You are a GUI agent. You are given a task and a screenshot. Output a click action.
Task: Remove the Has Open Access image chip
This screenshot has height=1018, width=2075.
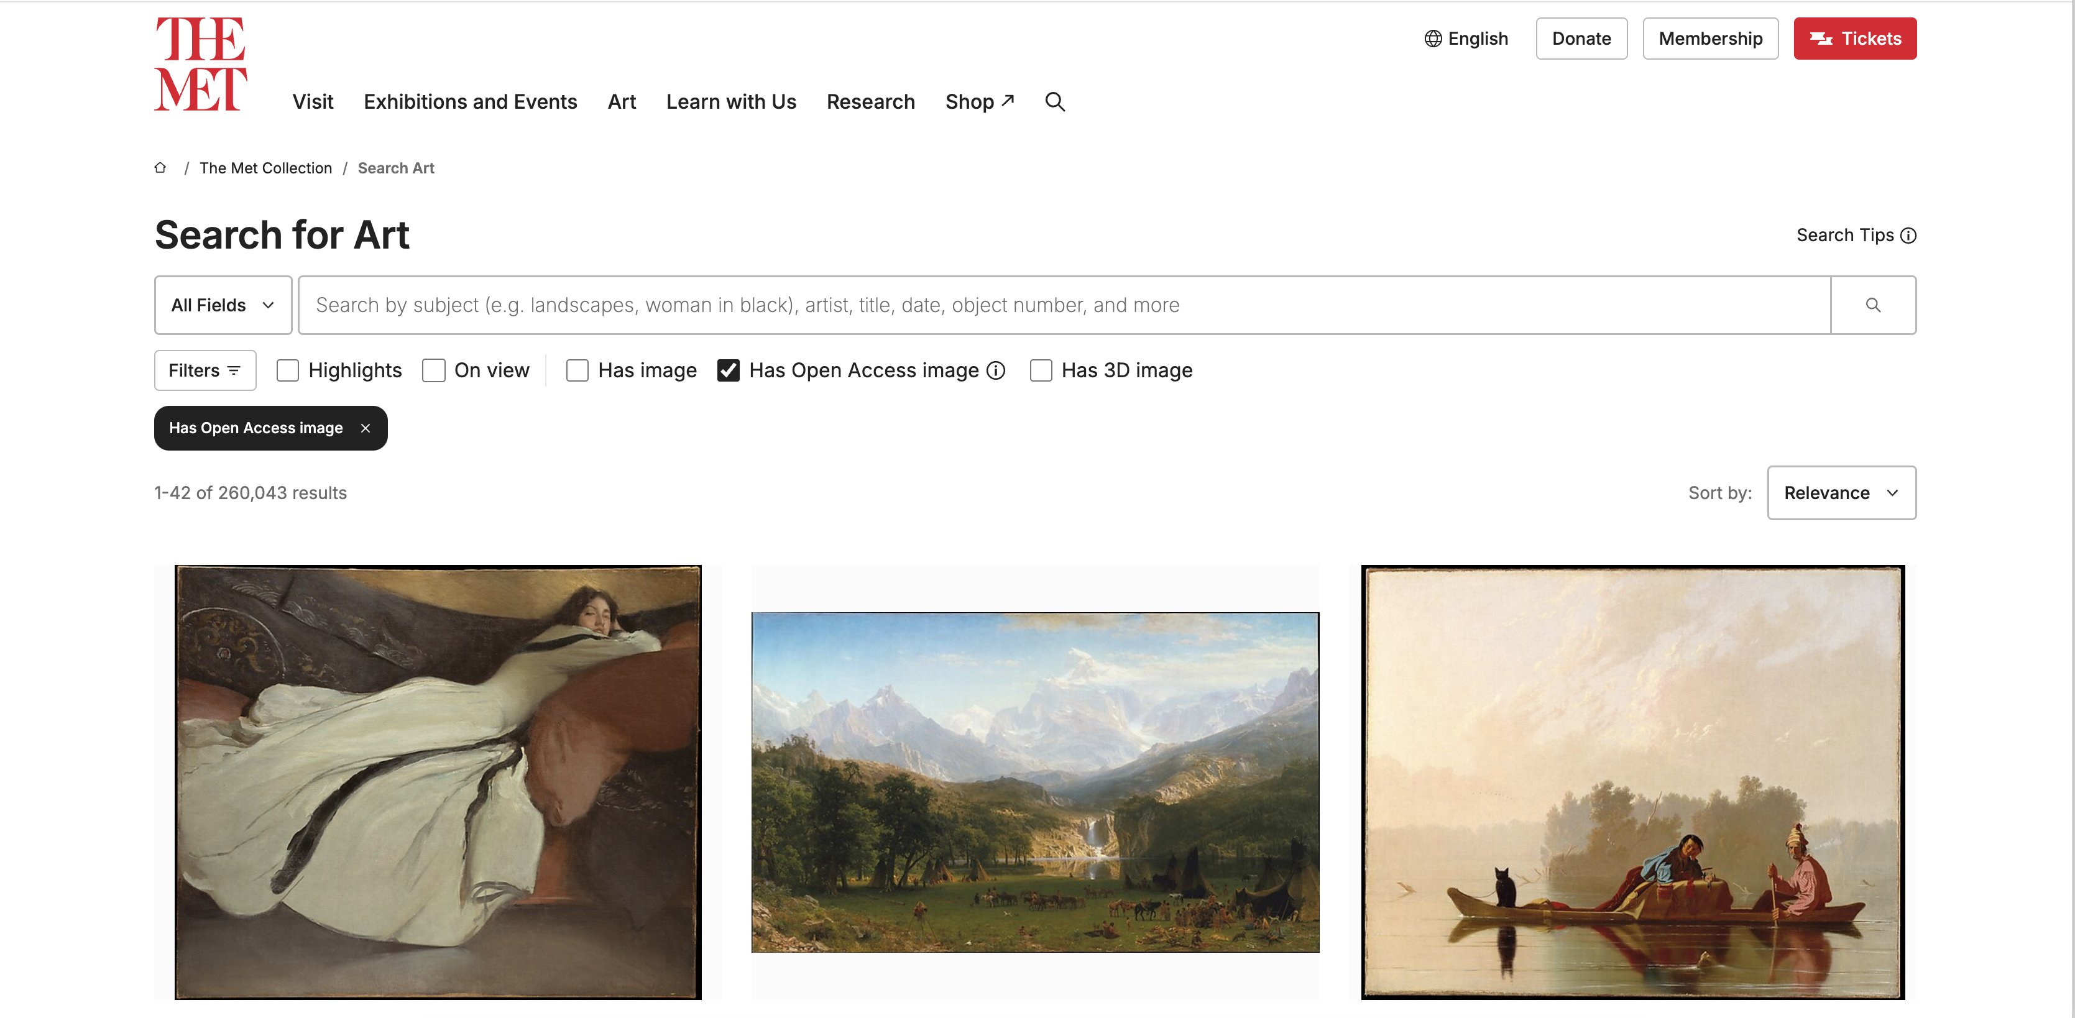[366, 428]
